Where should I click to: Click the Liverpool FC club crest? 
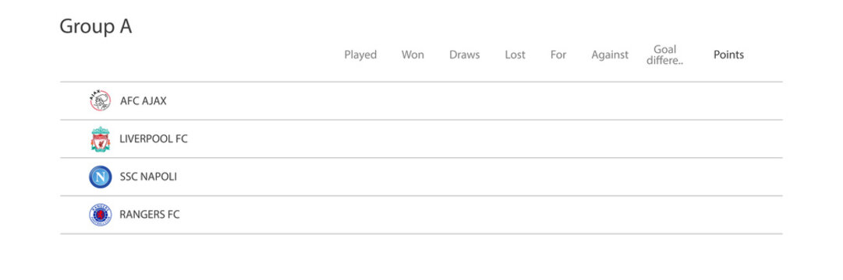[x=101, y=139]
